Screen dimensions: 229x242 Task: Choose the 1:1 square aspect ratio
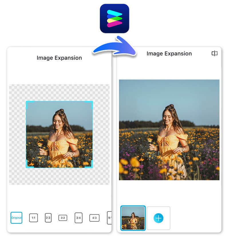click(x=33, y=218)
